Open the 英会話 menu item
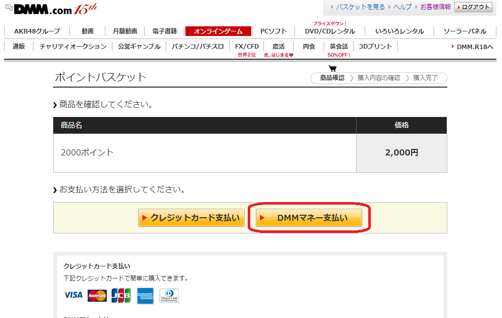502x318 pixels. point(339,47)
